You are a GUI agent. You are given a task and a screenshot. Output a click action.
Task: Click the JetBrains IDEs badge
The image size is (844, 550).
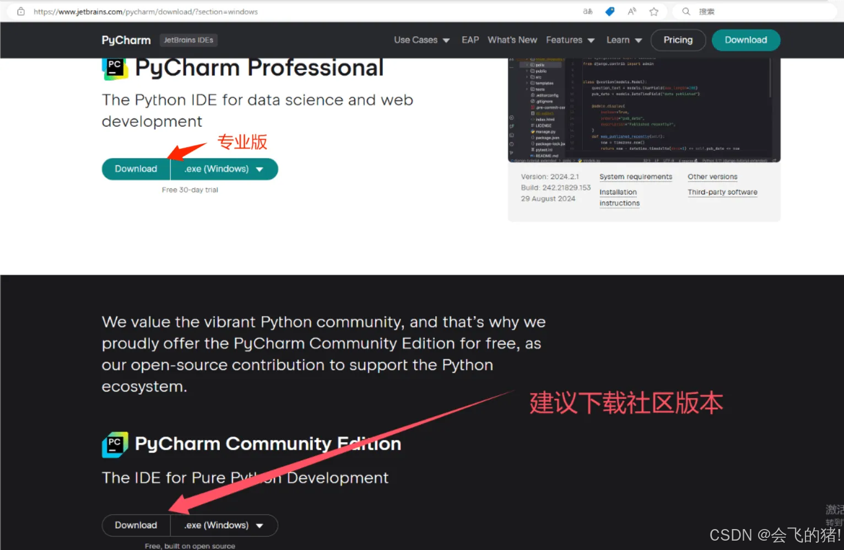[188, 40]
